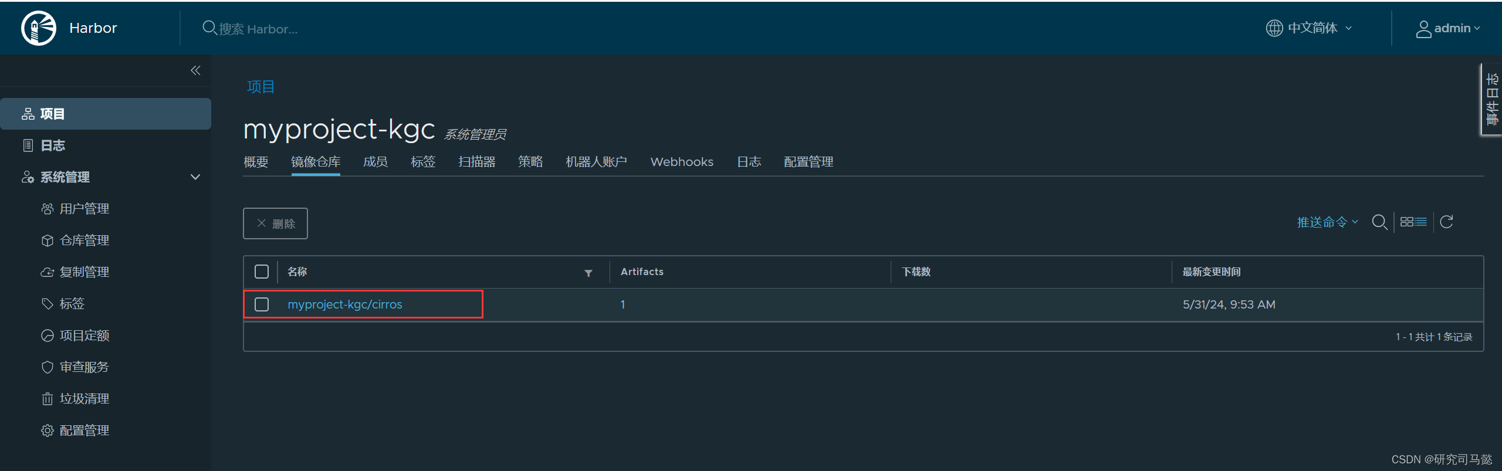This screenshot has height=471, width=1502.
Task: Open 仓库管理 in sidebar
Action: [84, 240]
